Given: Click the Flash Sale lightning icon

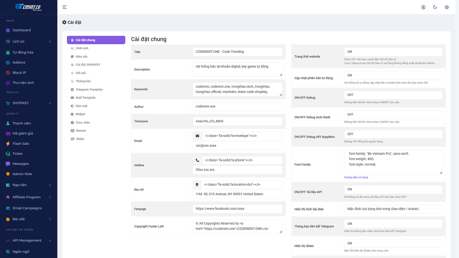Looking at the screenshot, I should click(x=8, y=144).
